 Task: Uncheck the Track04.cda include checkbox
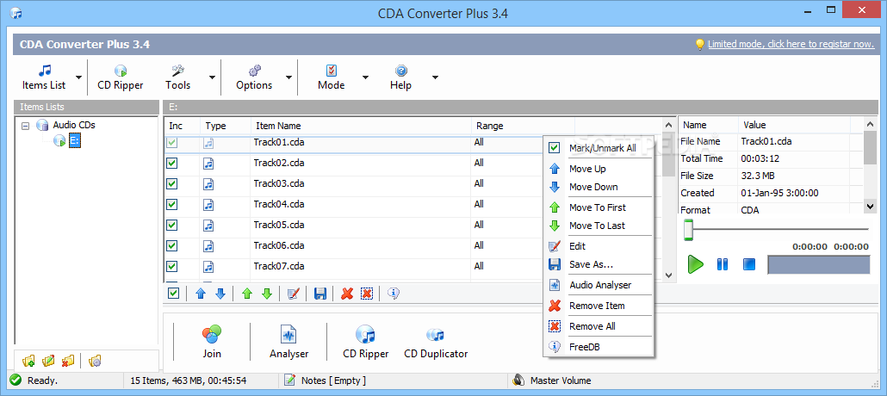(172, 204)
